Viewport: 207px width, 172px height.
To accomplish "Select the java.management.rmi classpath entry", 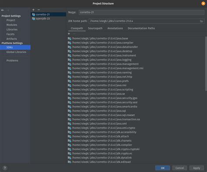I will coord(106,68).
